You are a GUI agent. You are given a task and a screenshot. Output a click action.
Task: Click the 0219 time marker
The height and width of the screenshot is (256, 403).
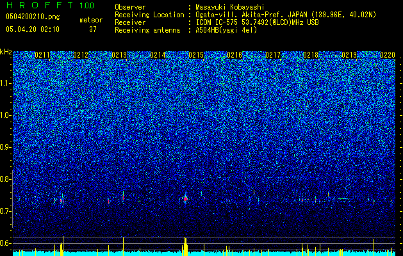[x=349, y=55]
